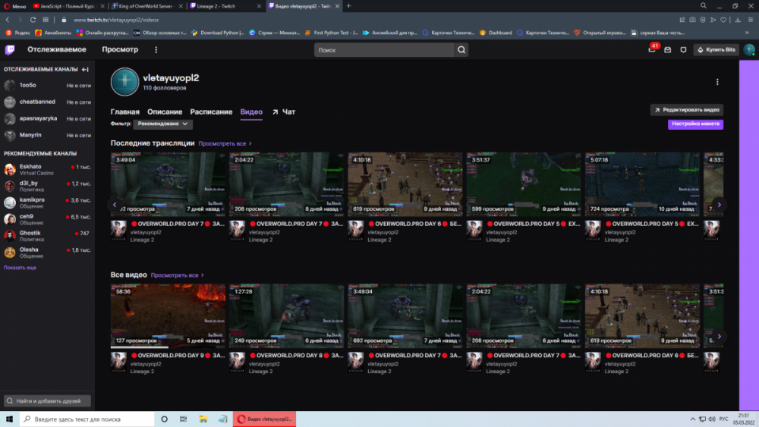The image size is (759, 427).
Task: Open kamikpro recommended channel
Action: (47, 203)
